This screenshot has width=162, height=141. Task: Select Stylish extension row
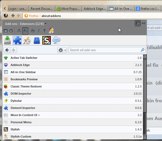pyautogui.click(x=73, y=129)
